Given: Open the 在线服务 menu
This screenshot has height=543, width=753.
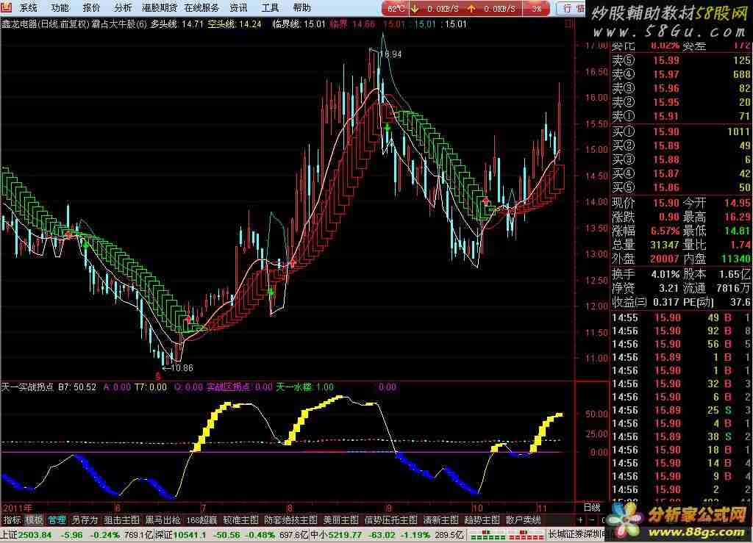Looking at the screenshot, I should [201, 7].
